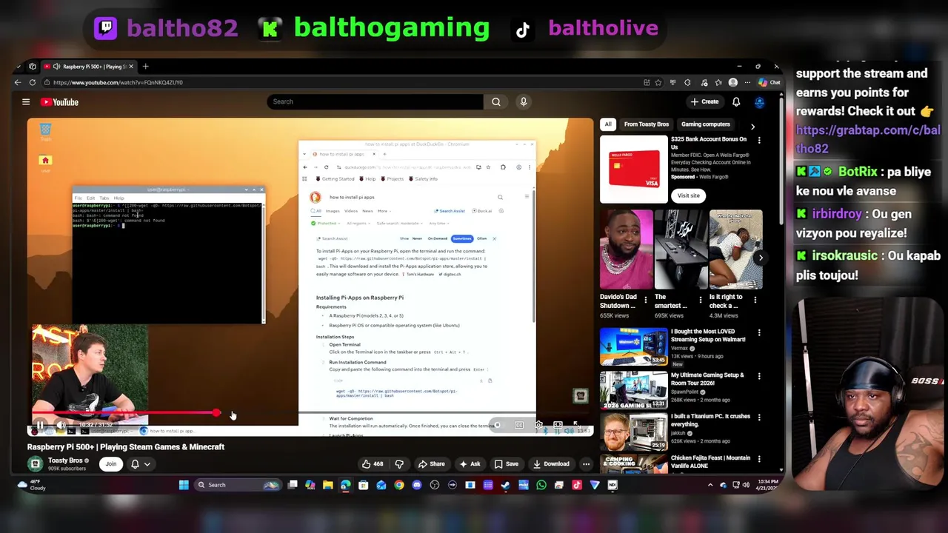The width and height of the screenshot is (948, 533).
Task: Open options menu for Wells Fargo ad
Action: tap(759, 140)
